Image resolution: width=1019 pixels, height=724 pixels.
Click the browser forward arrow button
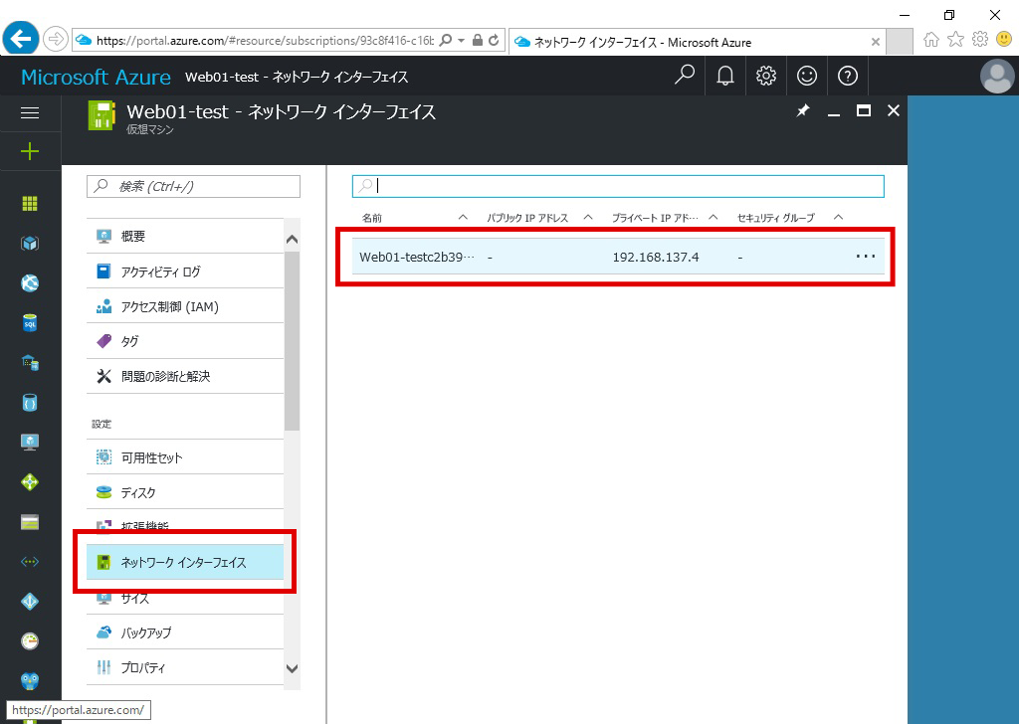click(56, 40)
